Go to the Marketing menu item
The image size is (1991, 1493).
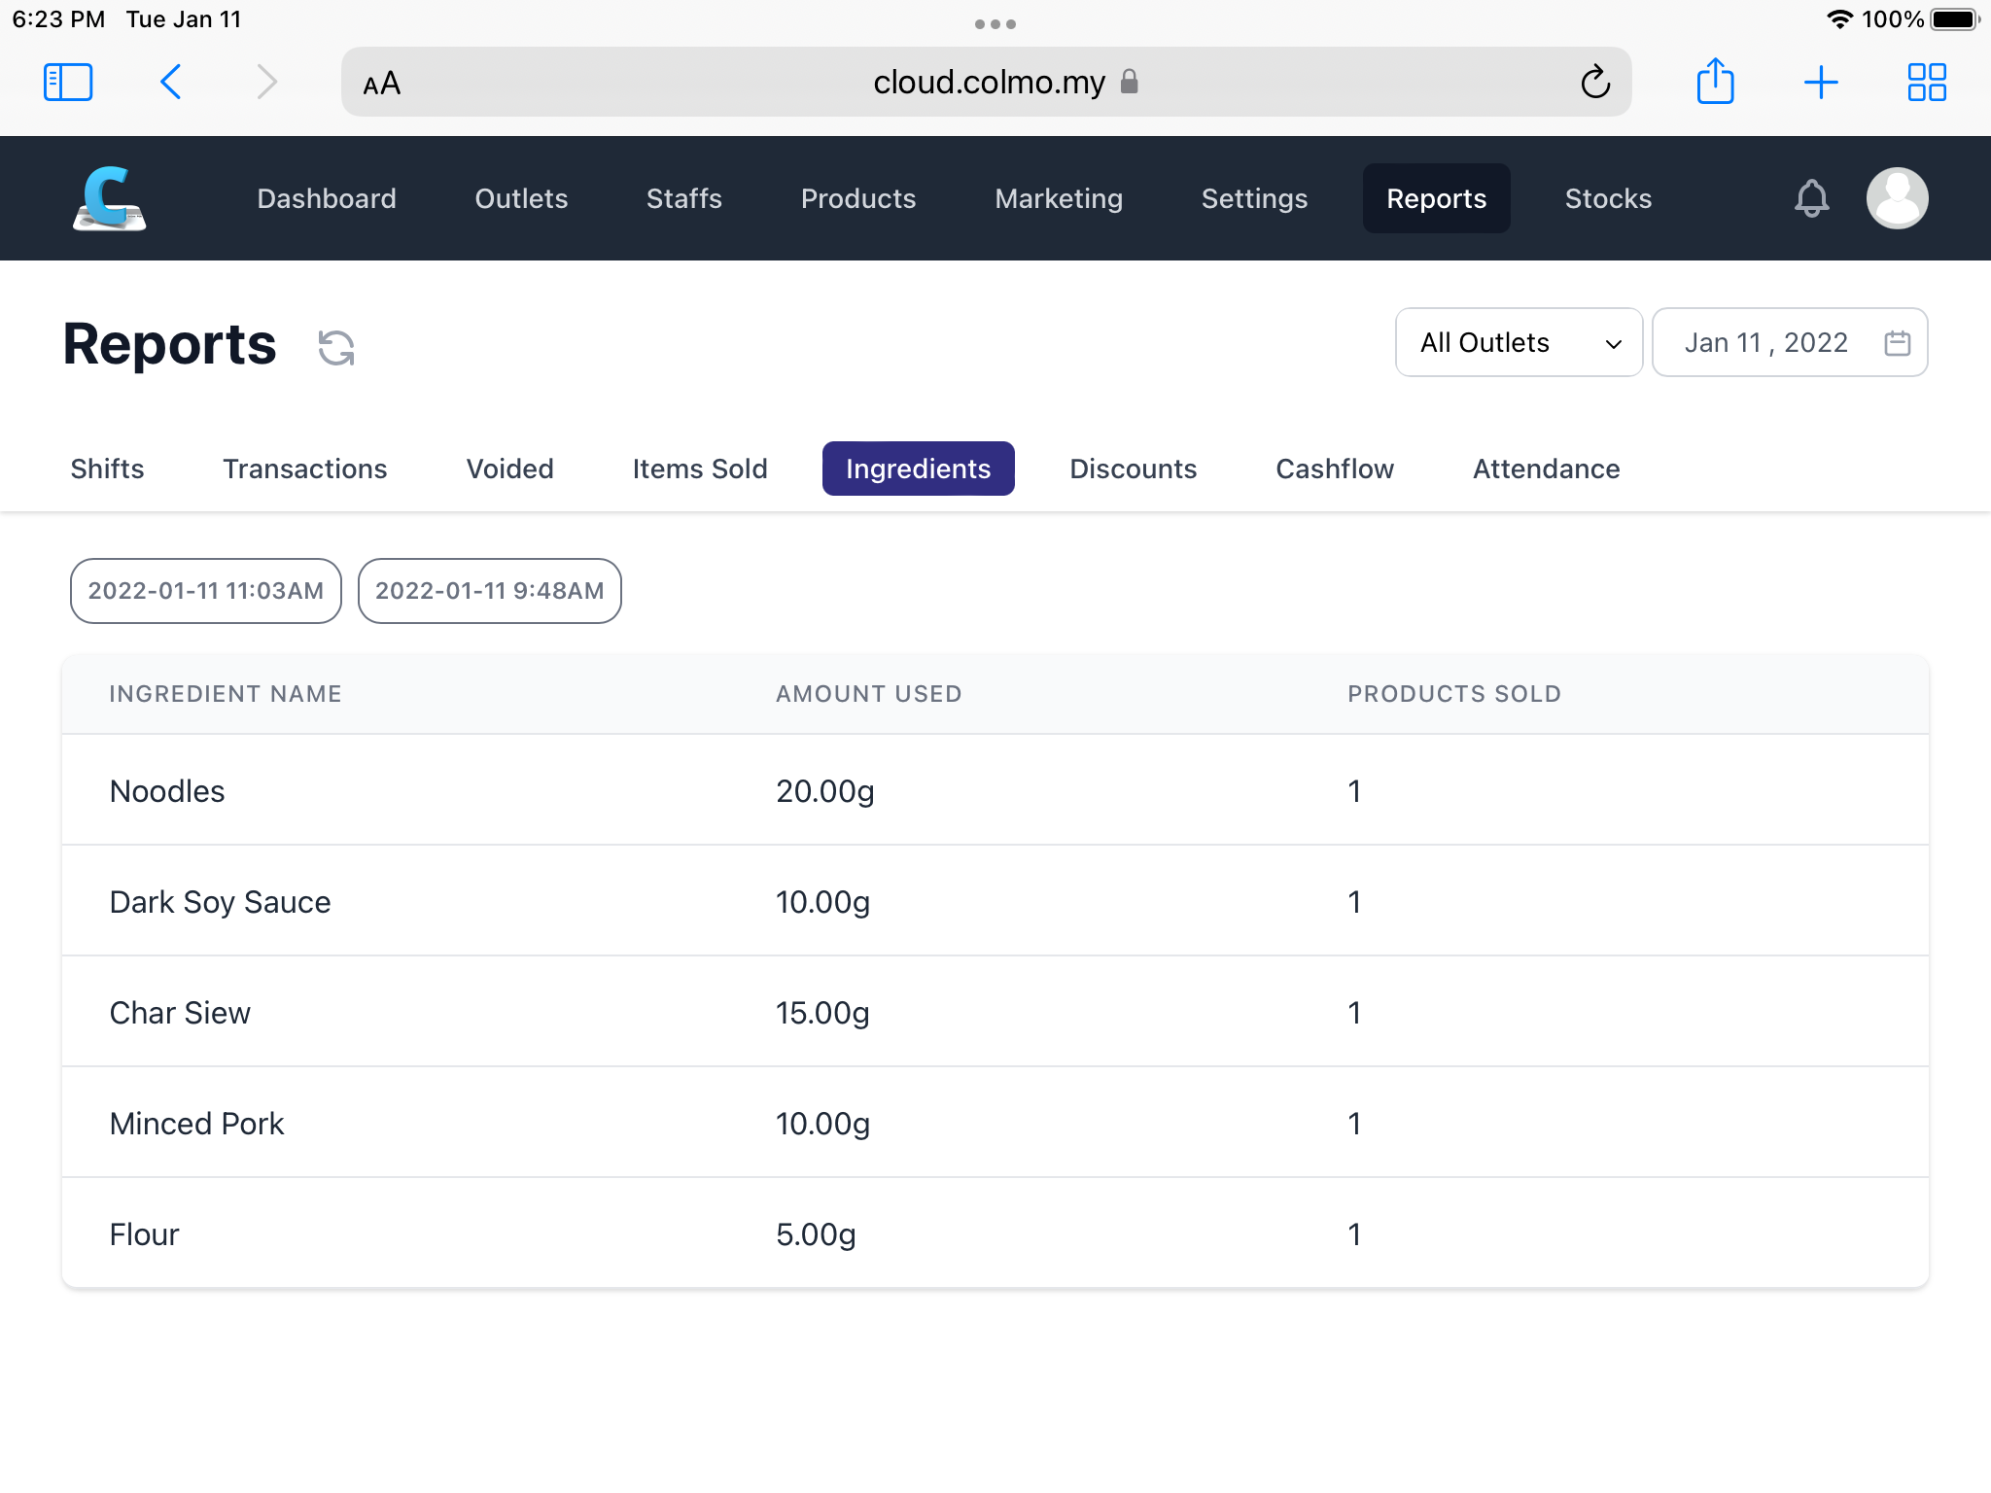point(1059,198)
